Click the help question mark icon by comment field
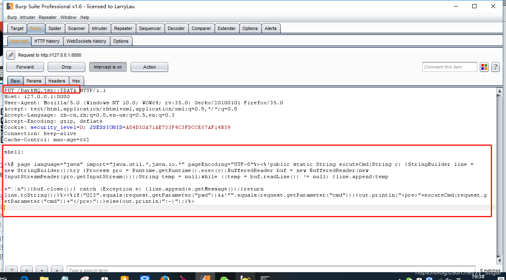The width and height of the screenshot is (506, 280). [495, 67]
